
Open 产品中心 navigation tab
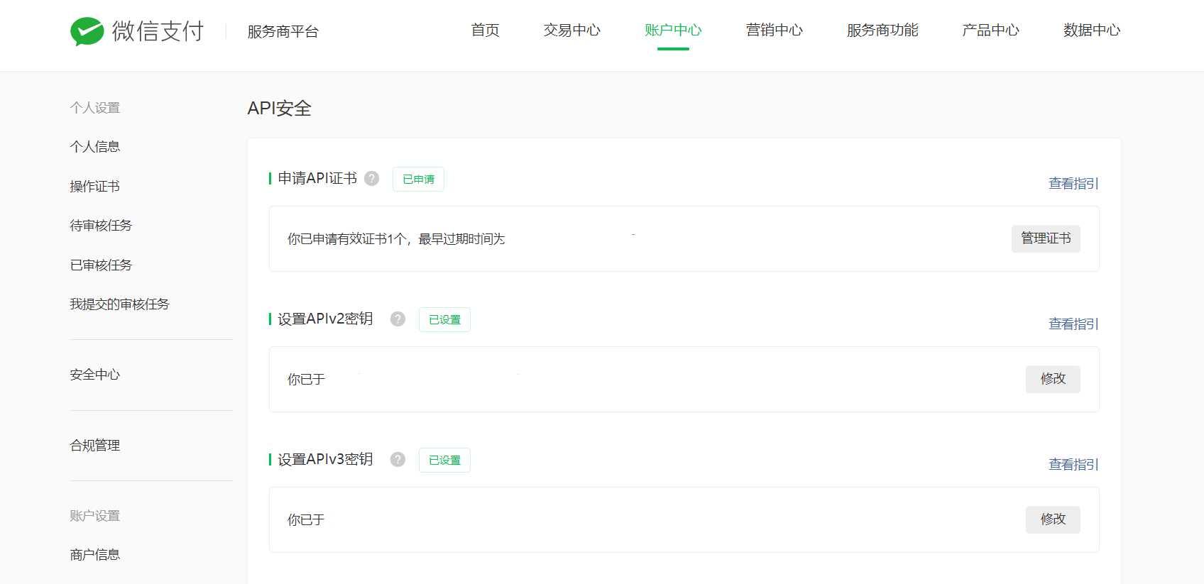(x=991, y=31)
